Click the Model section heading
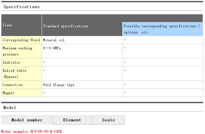Image resolution: width=205 pixels, height=134 pixels. (9, 107)
